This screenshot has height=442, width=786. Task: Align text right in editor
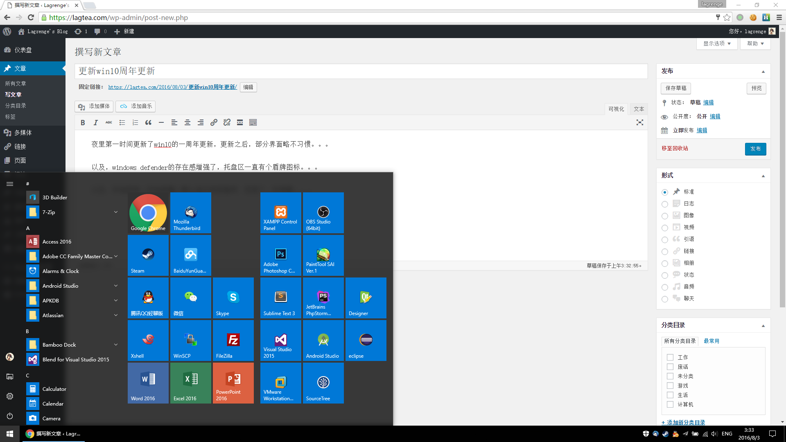click(x=201, y=122)
